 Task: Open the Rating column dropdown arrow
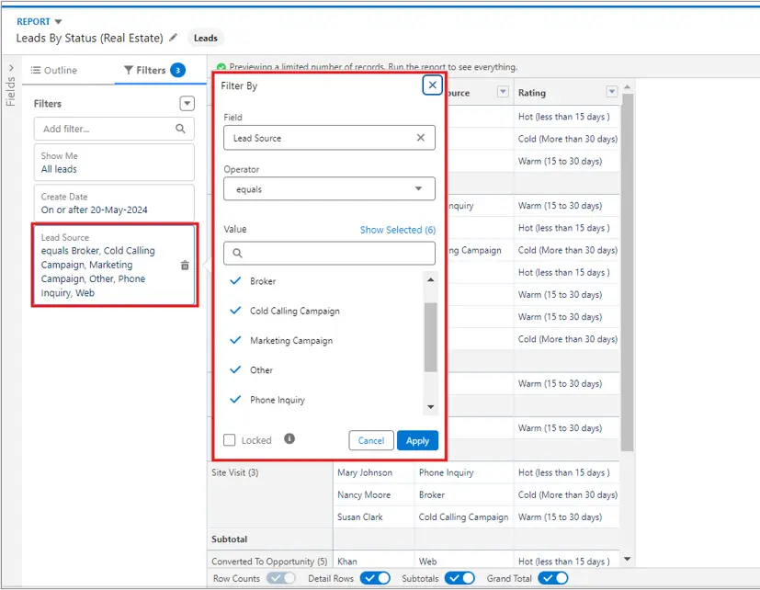click(x=612, y=92)
